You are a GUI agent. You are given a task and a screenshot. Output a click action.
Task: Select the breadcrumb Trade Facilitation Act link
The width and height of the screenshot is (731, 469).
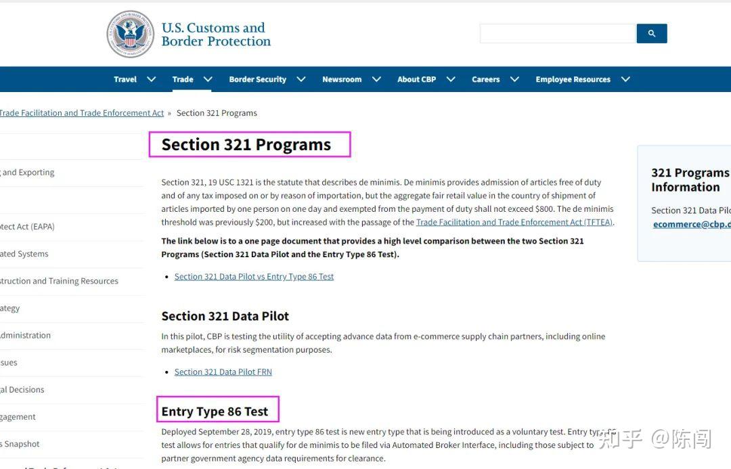pyautogui.click(x=82, y=112)
